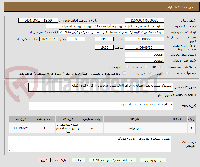Click the اطلاعات کالاهای مورد نیاز heading

[x=177, y=95]
